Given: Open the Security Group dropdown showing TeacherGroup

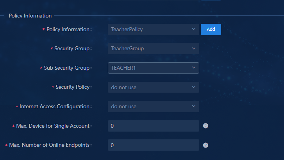Looking at the screenshot, I should point(154,48).
